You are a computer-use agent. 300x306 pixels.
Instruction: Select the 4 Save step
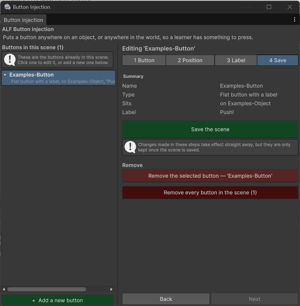click(x=278, y=60)
